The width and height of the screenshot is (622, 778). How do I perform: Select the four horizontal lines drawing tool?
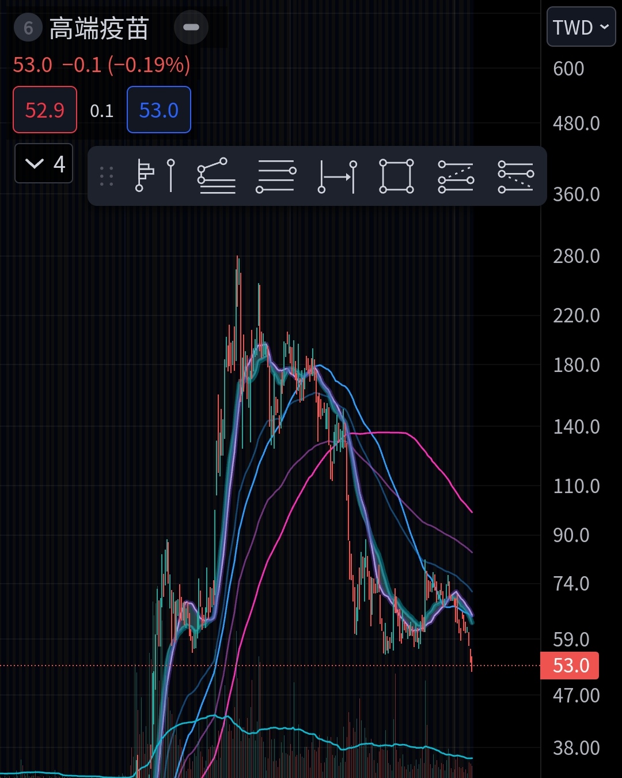[276, 176]
